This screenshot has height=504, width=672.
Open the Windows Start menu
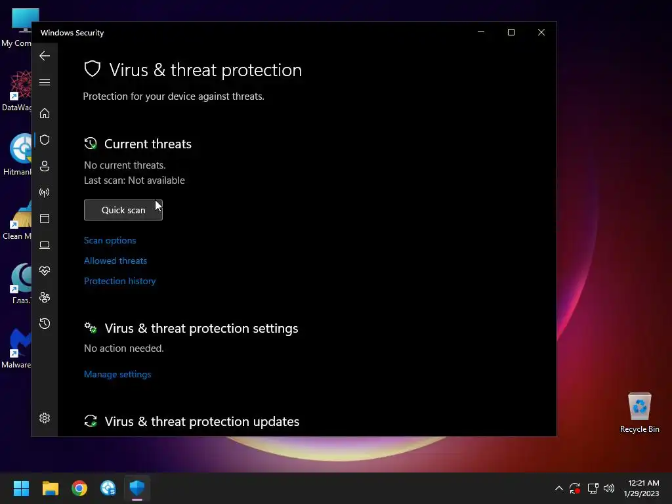click(21, 488)
